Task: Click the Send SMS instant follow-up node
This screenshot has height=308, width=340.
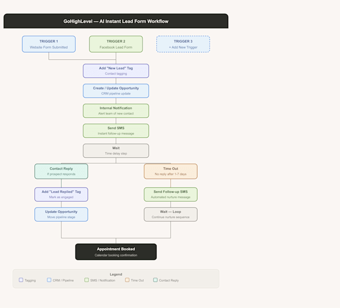Action: point(116,131)
